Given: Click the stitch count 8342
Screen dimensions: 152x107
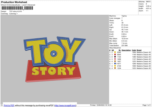Looking at the screenshot, I should point(119,52).
